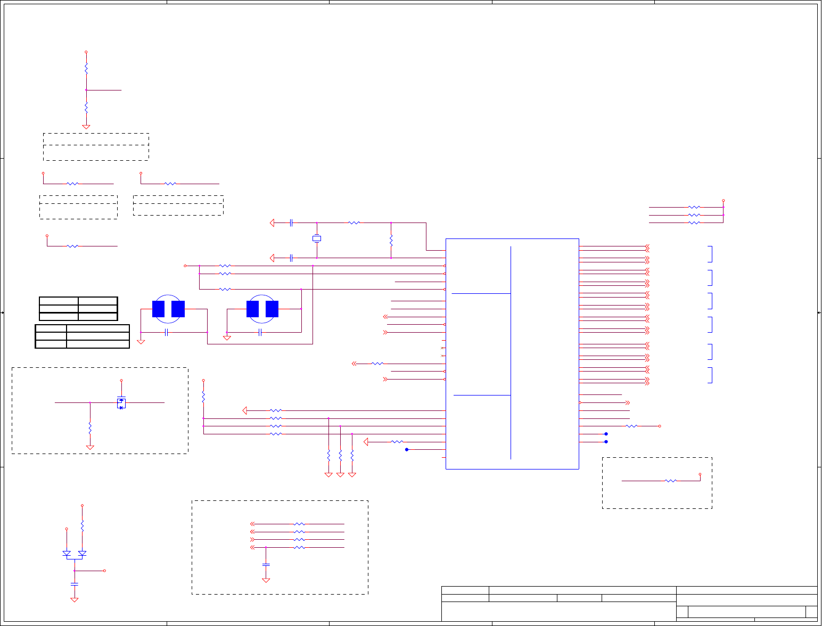Click the power node above the MOSFET
822x626 pixels.
click(x=121, y=381)
